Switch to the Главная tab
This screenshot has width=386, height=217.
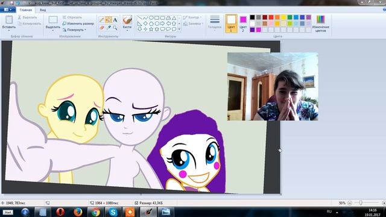[x=26, y=10]
